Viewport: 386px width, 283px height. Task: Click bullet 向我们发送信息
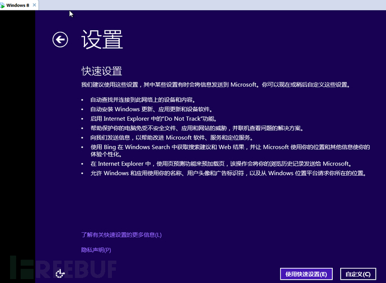coord(172,138)
